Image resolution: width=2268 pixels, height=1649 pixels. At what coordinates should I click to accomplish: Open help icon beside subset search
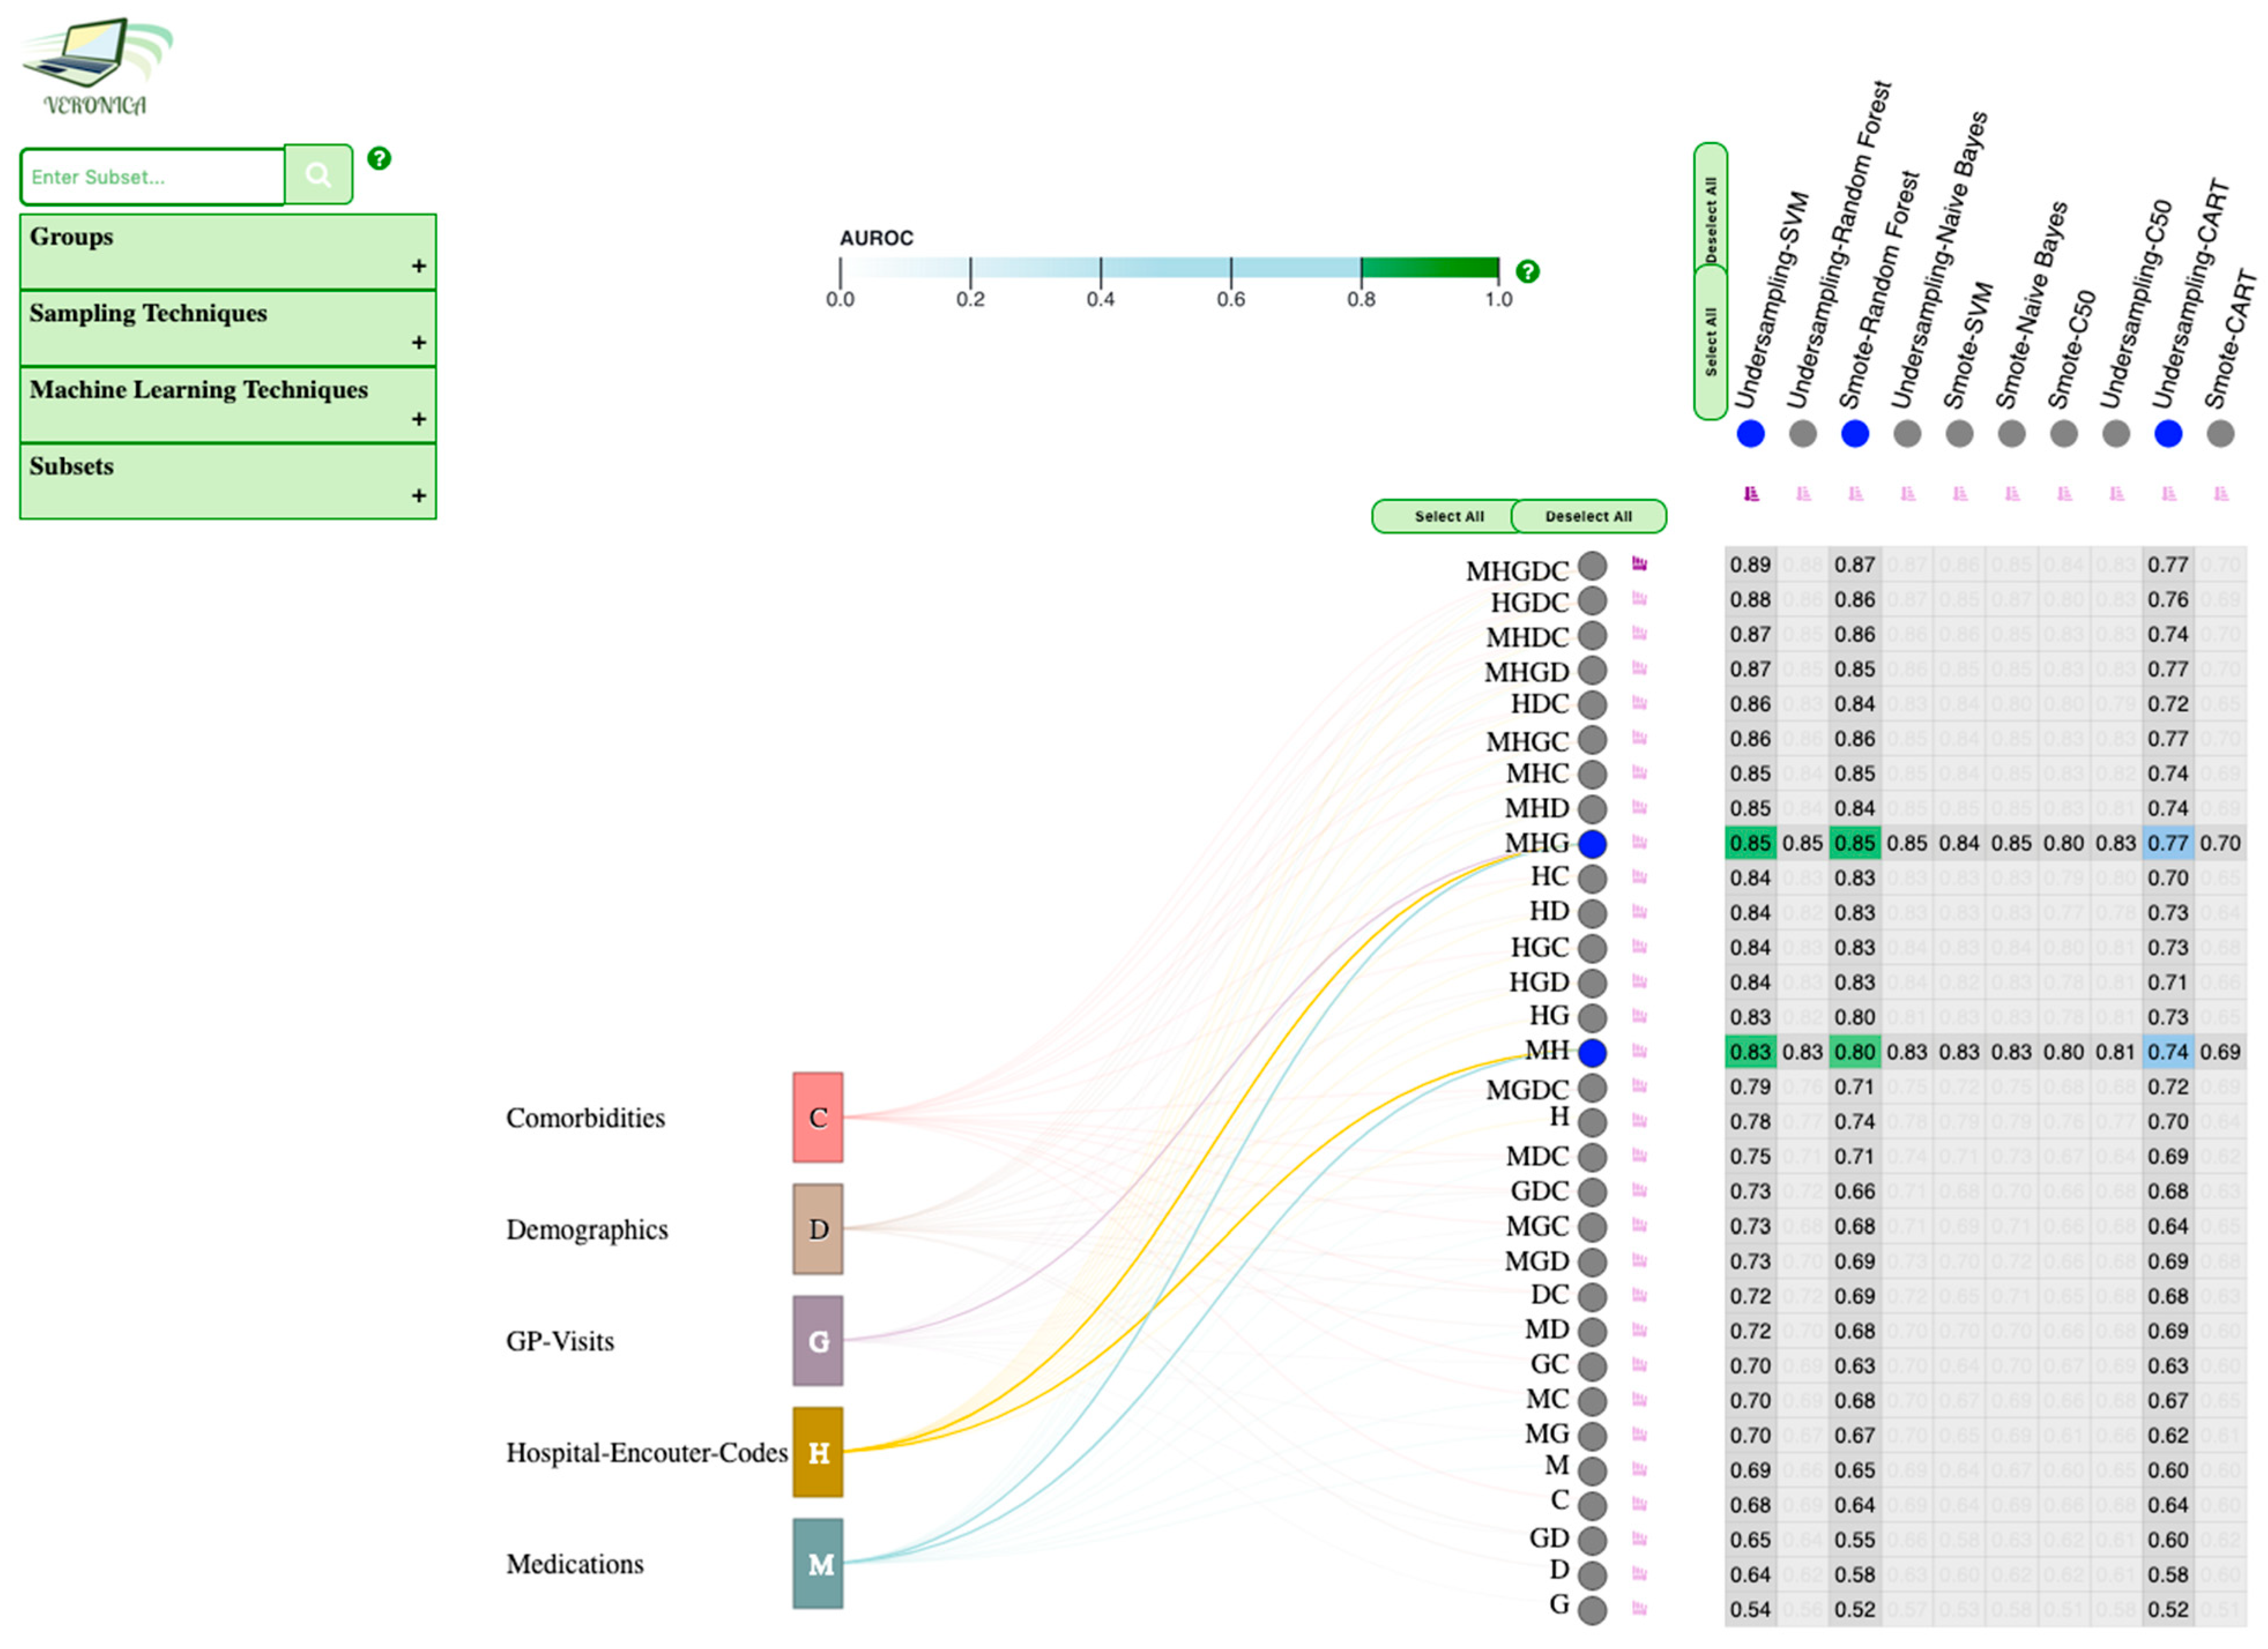(x=379, y=158)
